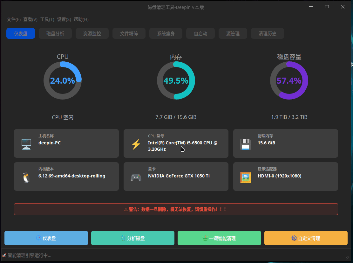Click the blue 仪表盘 button at bottom
The width and height of the screenshot is (353, 263).
pos(46,238)
